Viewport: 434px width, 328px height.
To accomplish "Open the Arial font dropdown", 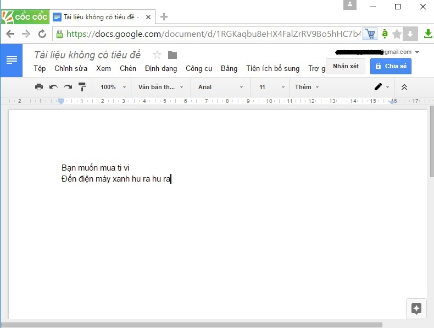I will 220,87.
